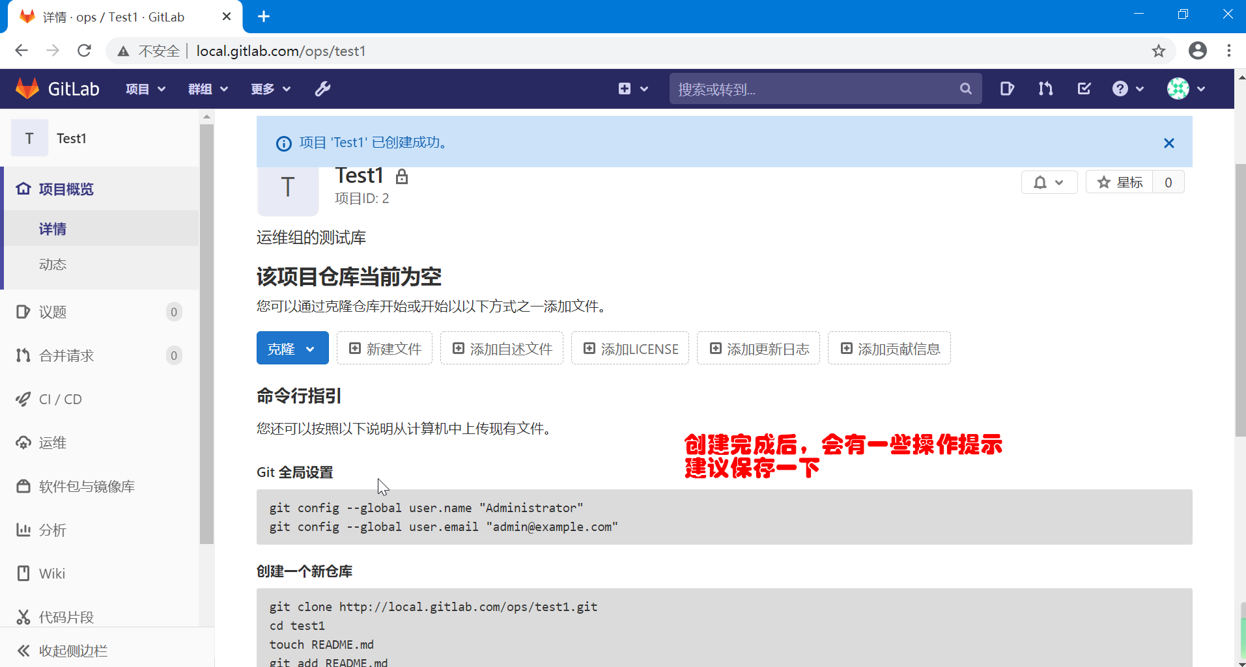Open 代码片段 in the sidebar
This screenshot has width=1246, height=667.
point(99,616)
